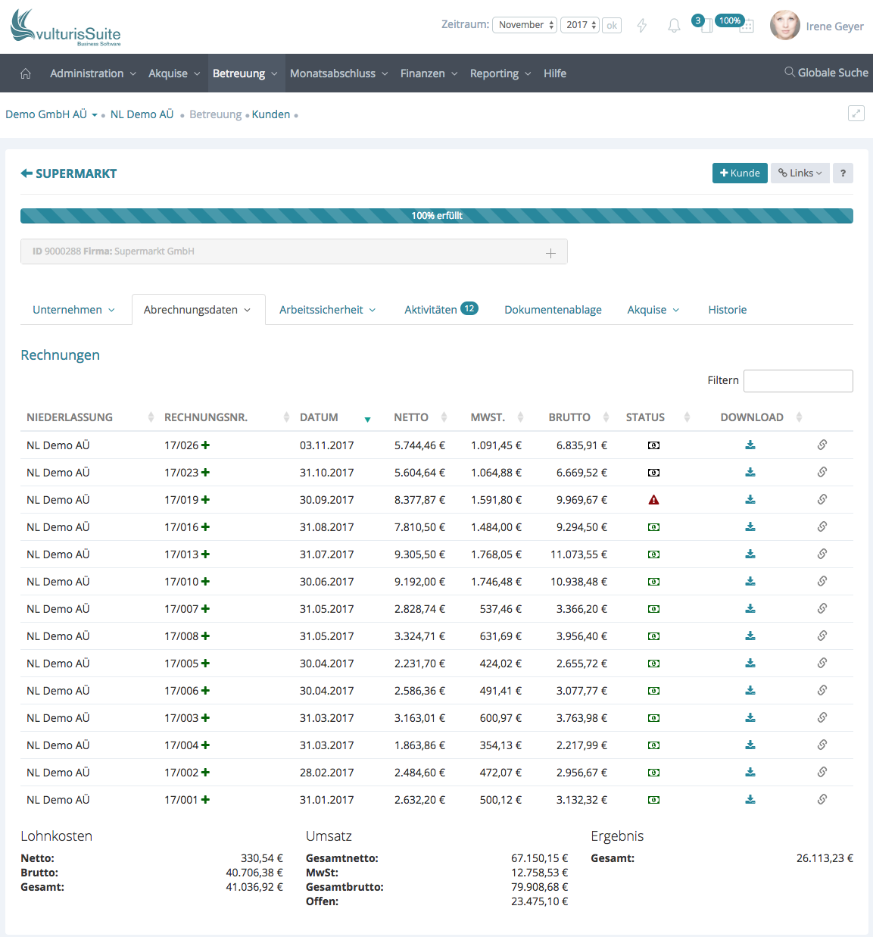
Task: Click the back arrow next to SUPERMARKT
Action: pyautogui.click(x=27, y=173)
